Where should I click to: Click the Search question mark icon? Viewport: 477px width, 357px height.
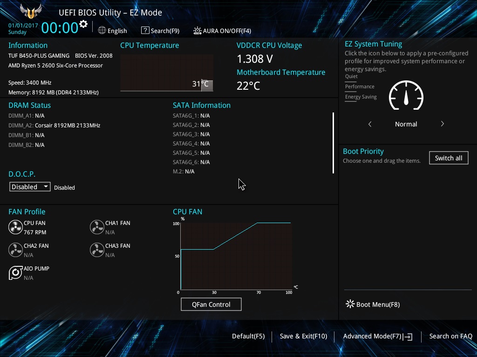[145, 30]
